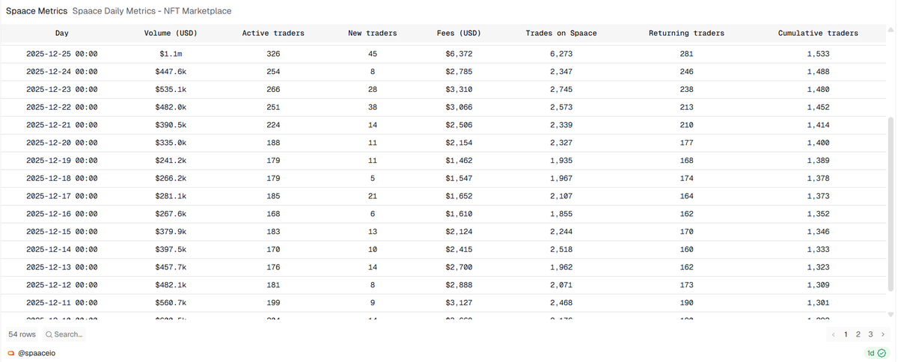
Task: Sort by Trades on Spaace header
Action: [x=561, y=33]
